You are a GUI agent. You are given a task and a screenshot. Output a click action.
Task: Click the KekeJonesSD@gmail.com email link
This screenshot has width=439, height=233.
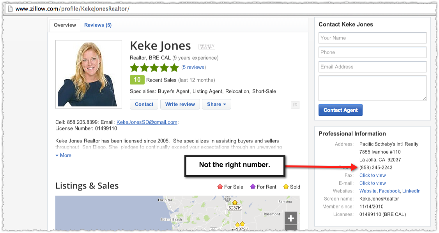click(x=147, y=122)
